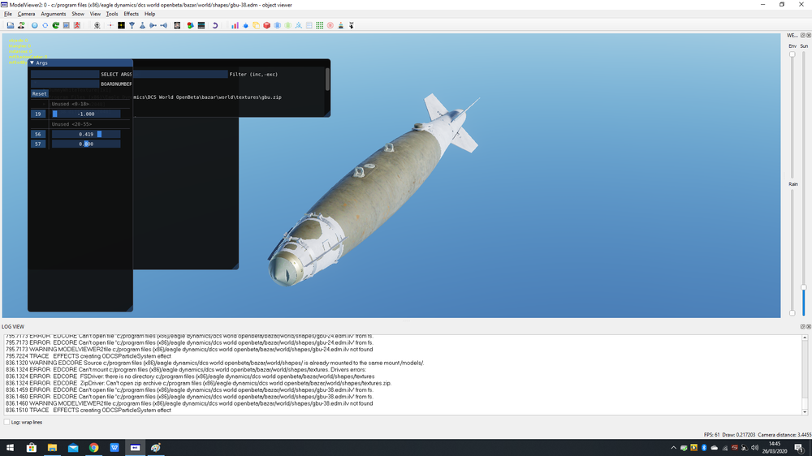
Task: Click the Sun vertical slider handle
Action: pos(804,287)
